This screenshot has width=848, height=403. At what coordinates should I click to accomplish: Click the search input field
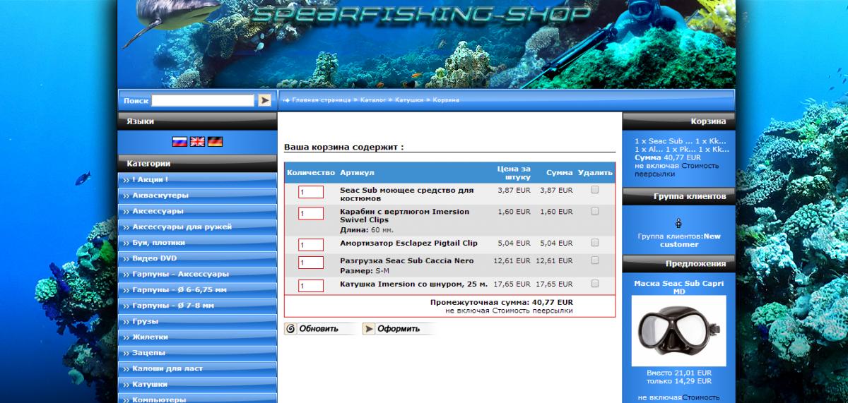pos(203,101)
